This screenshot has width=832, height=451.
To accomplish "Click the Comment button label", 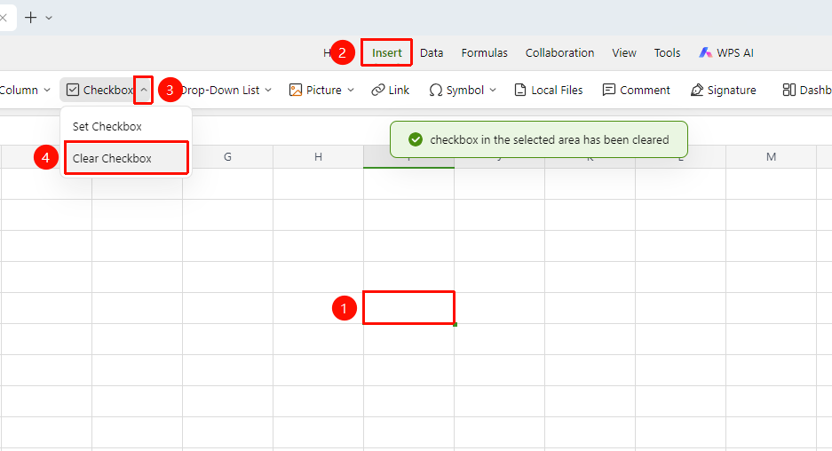I will click(646, 91).
